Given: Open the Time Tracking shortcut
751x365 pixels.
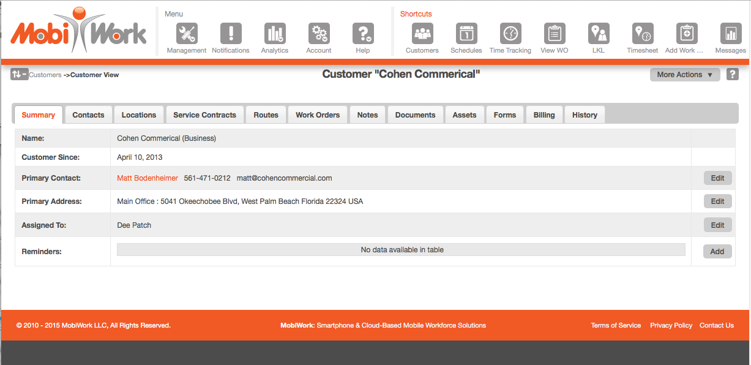Looking at the screenshot, I should (x=510, y=33).
